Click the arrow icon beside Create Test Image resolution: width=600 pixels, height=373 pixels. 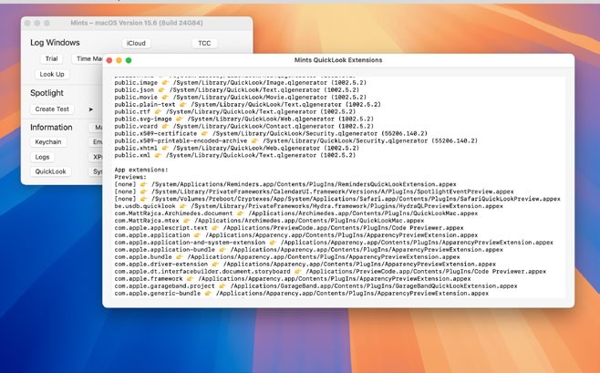click(90, 109)
